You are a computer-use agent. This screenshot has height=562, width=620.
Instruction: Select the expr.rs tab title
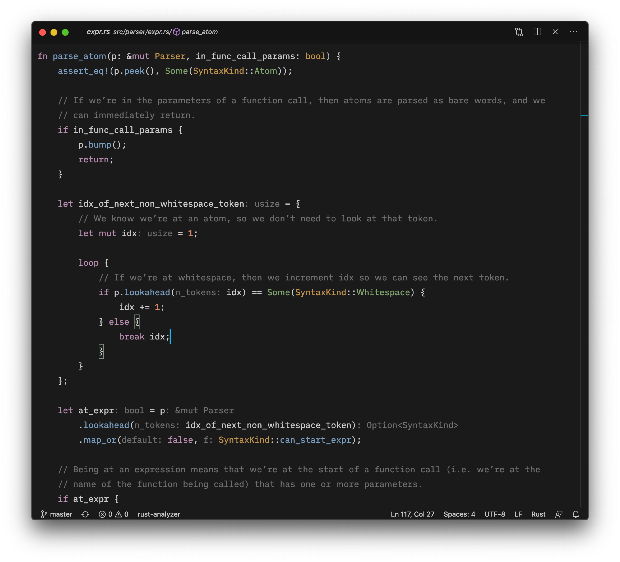[x=98, y=32]
